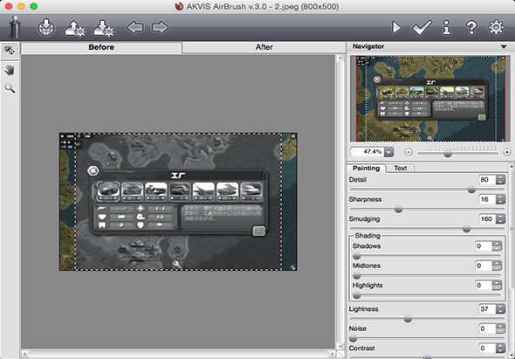Click the Lightness value field
Screen dimensions: 515x359
[487, 309]
